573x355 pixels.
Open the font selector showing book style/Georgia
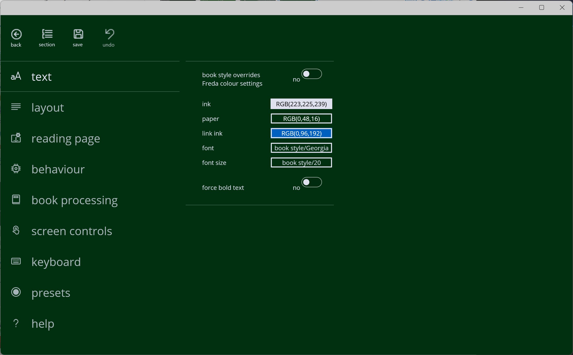(x=301, y=148)
